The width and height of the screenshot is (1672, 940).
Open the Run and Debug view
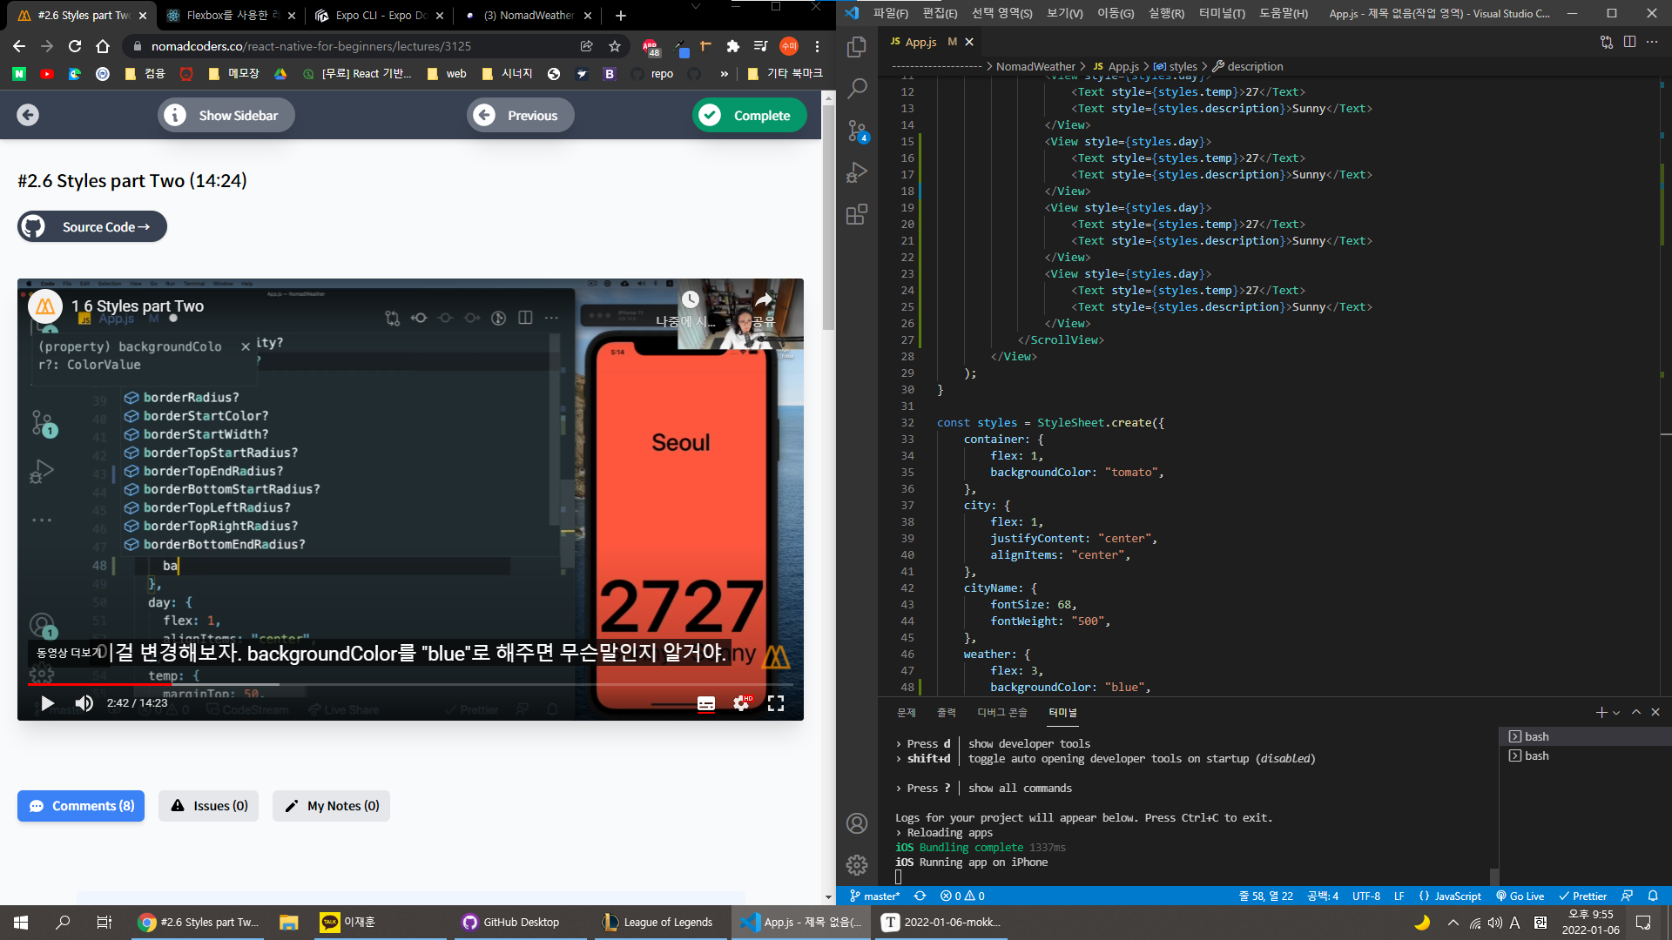(x=857, y=172)
